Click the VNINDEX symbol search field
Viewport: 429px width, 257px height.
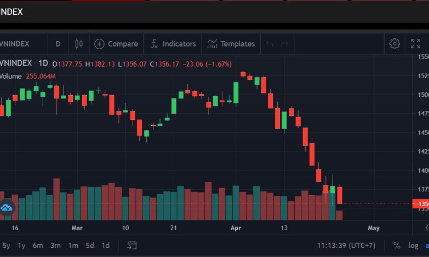(15, 44)
